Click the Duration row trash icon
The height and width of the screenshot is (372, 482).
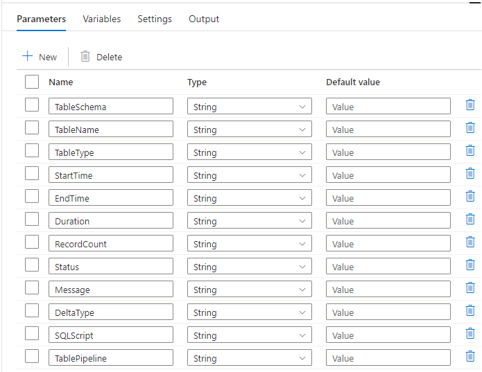pyautogui.click(x=470, y=219)
